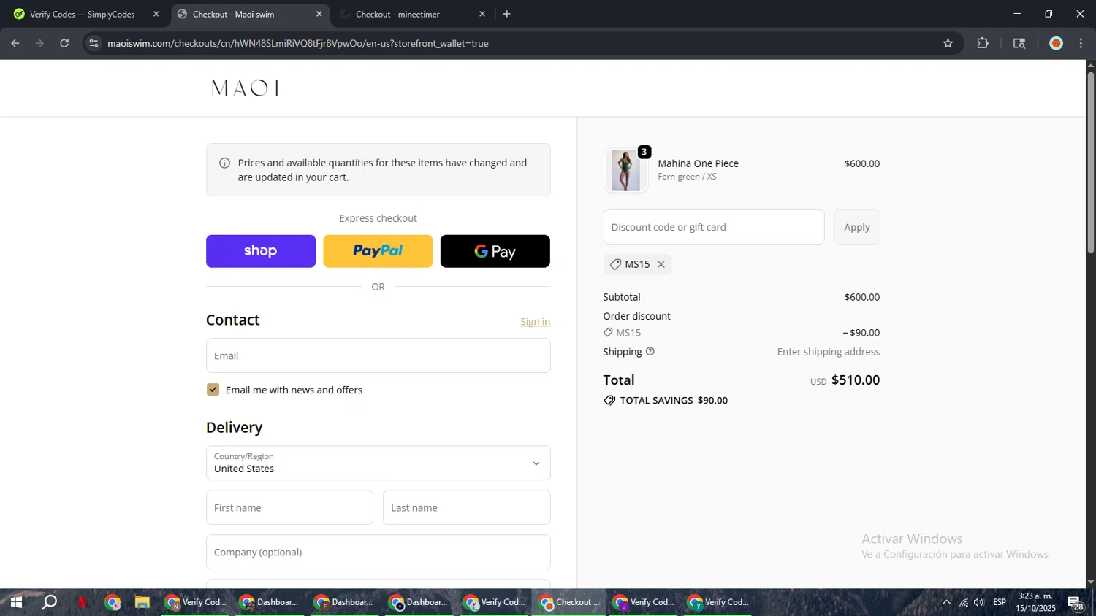
Task: Click the Enter shipping address text
Action: coord(829,352)
